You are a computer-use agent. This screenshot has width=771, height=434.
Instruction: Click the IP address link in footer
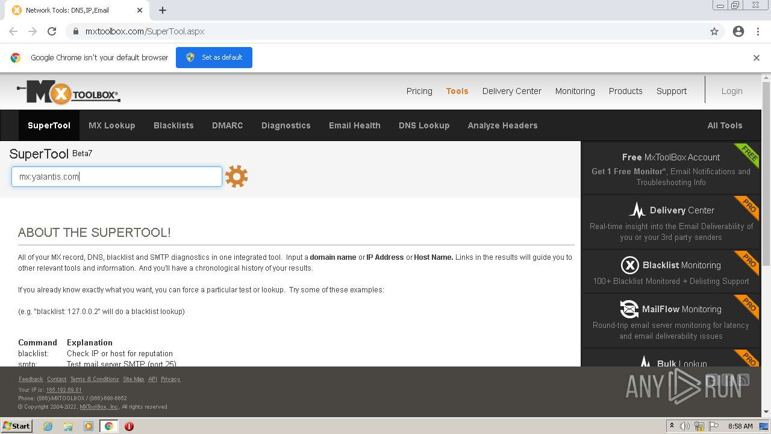pos(64,390)
